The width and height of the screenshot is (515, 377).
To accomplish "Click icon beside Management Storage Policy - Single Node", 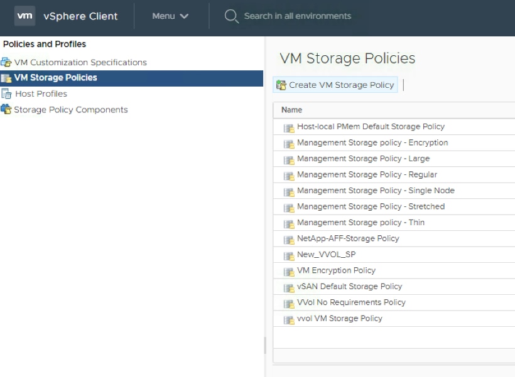I will [289, 192].
